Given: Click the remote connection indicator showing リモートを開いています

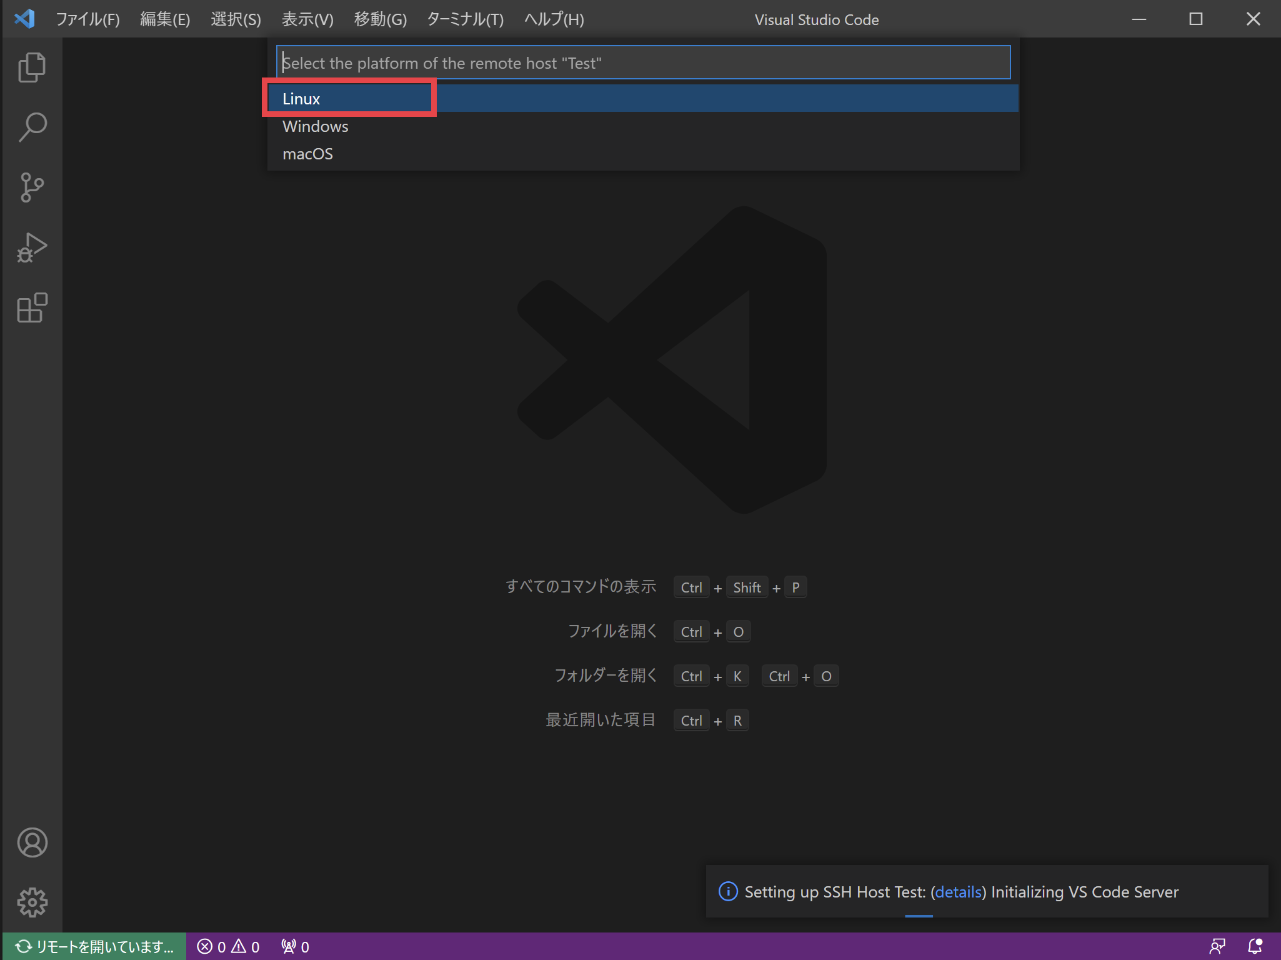Looking at the screenshot, I should [x=92, y=946].
